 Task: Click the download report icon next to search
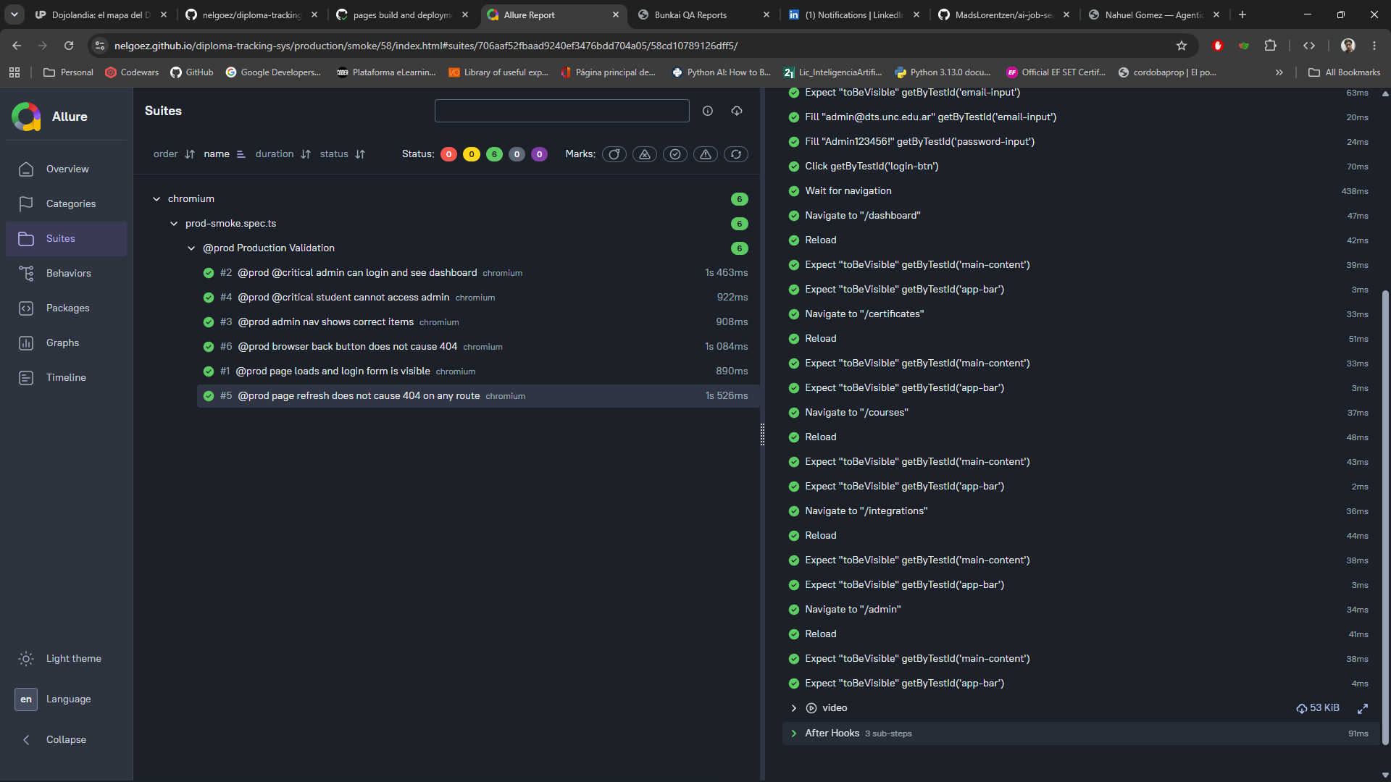(x=736, y=111)
